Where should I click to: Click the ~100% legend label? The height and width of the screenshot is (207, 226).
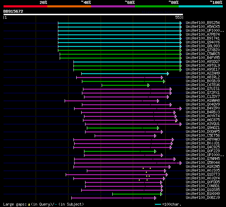coord(216,2)
